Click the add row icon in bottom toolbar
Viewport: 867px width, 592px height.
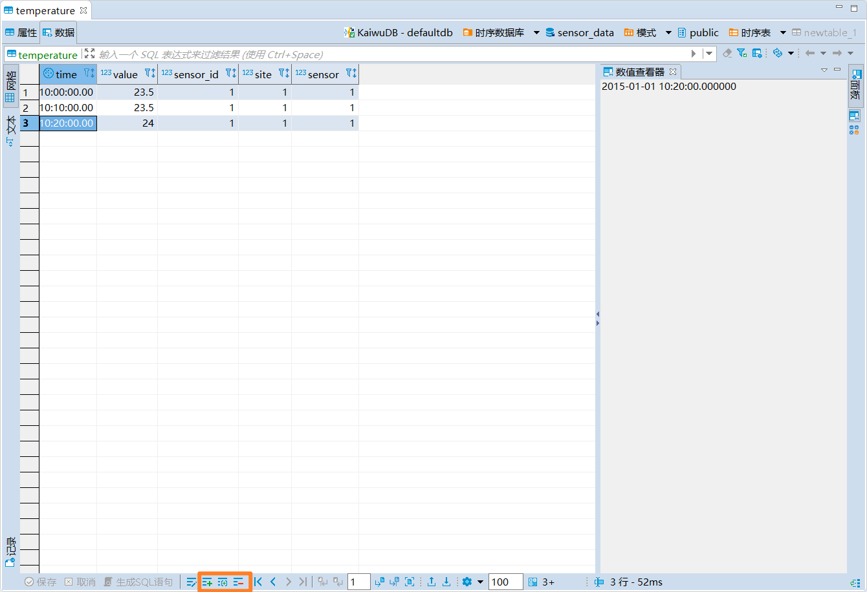[207, 582]
